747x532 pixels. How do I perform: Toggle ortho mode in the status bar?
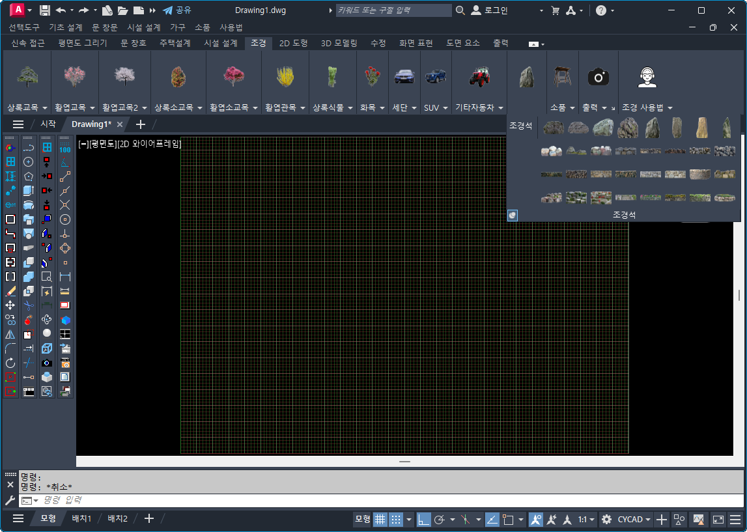[424, 519]
